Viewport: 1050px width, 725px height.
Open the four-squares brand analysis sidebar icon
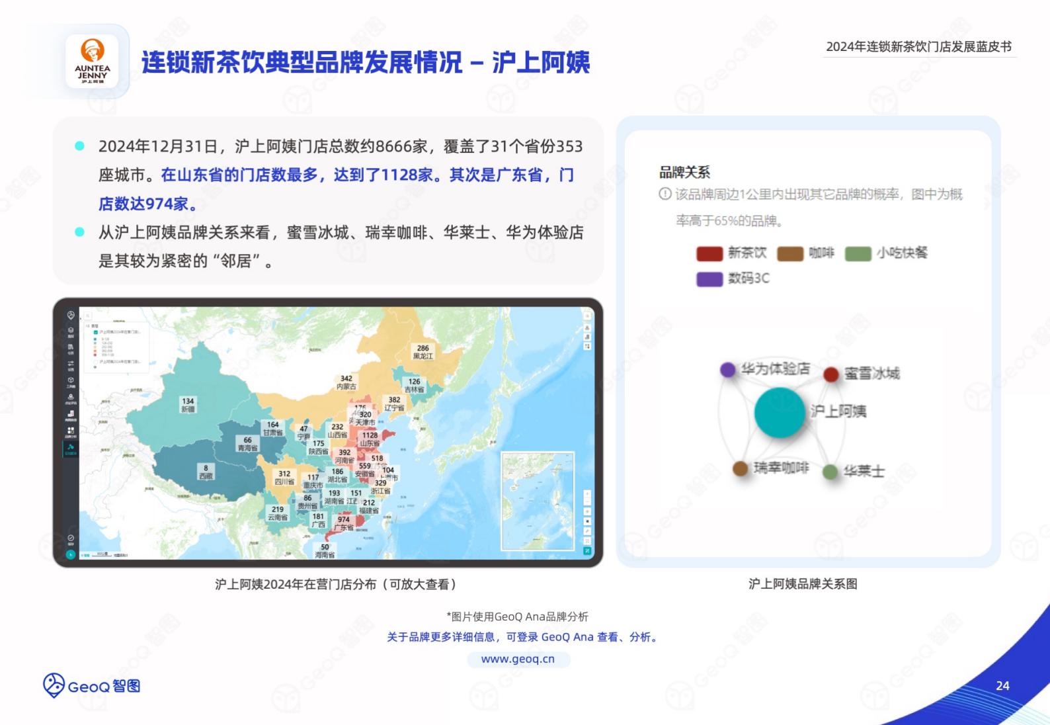[71, 431]
